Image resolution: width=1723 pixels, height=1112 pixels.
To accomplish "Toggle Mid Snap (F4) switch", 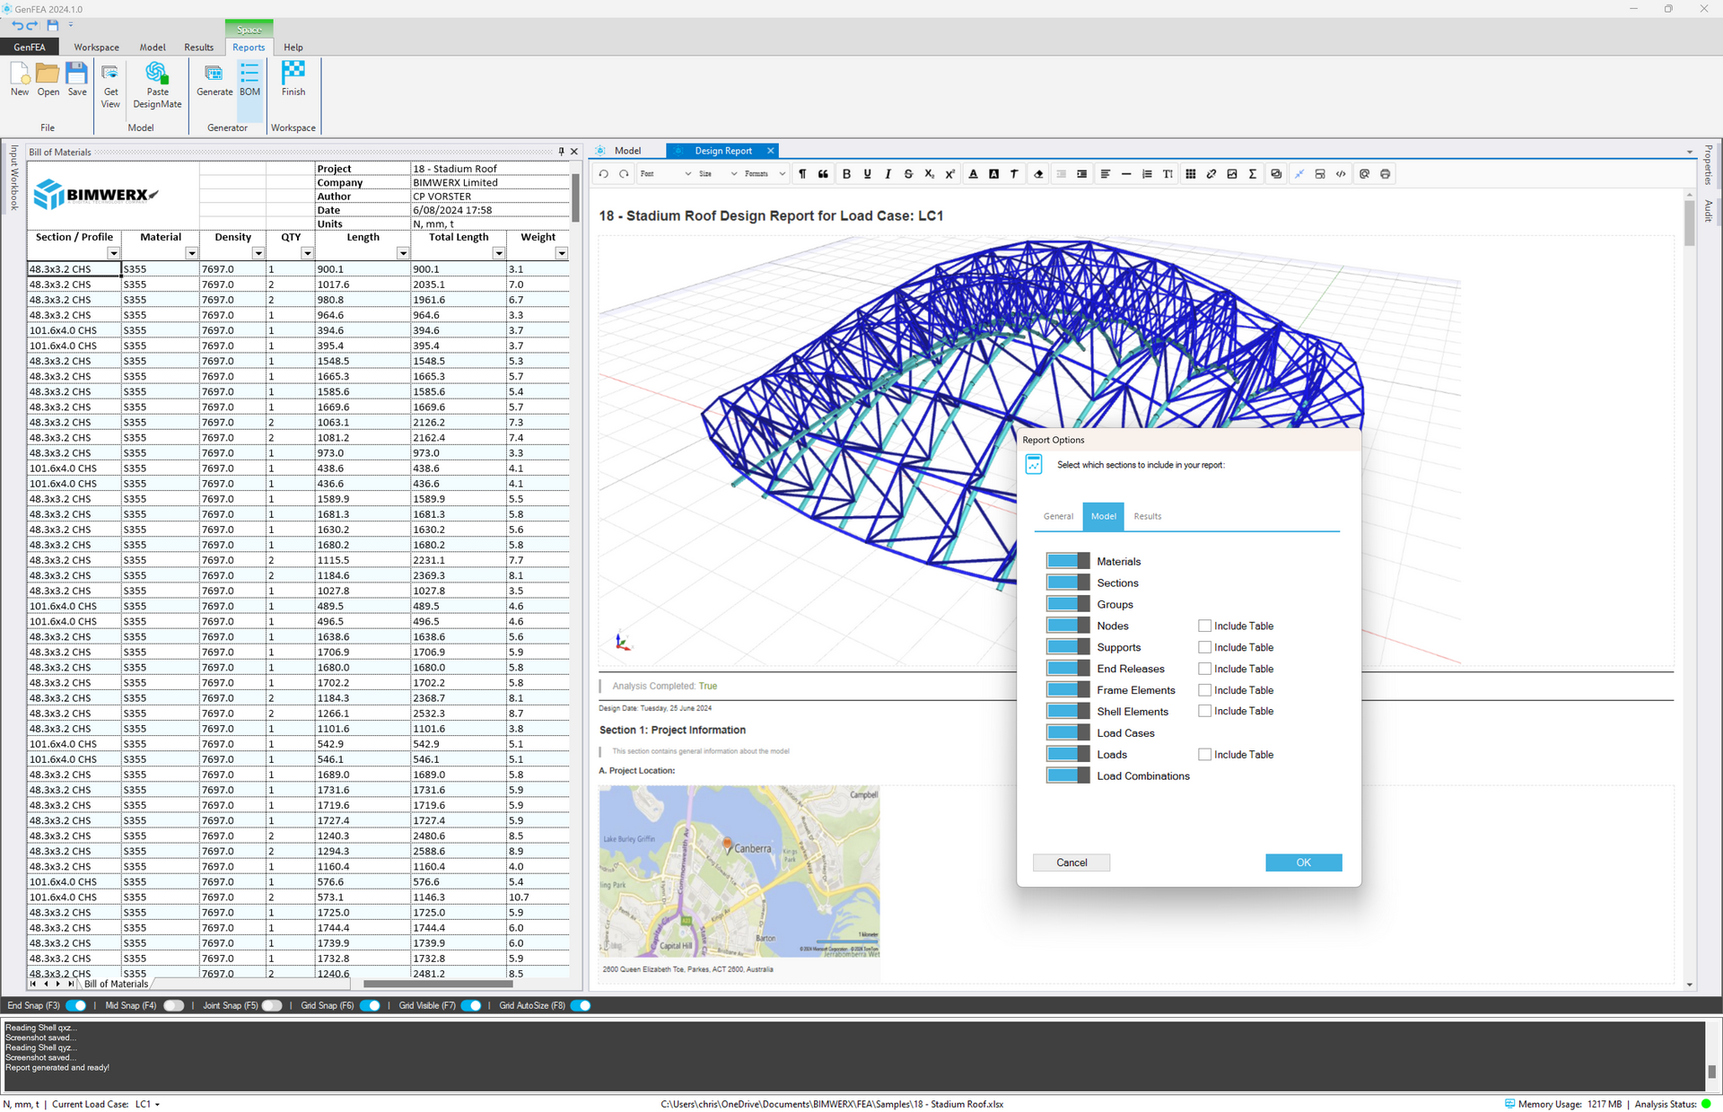I will pyautogui.click(x=173, y=1005).
